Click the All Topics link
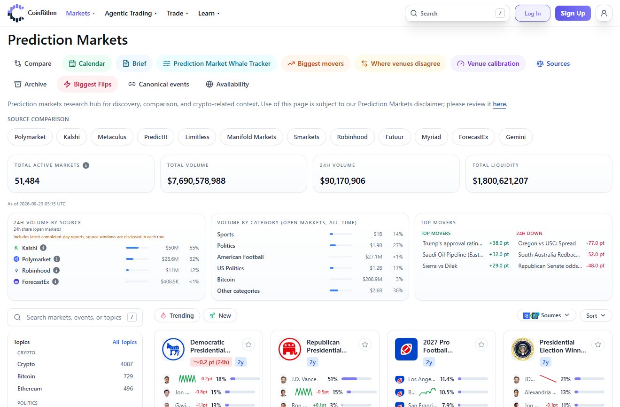 pos(124,342)
